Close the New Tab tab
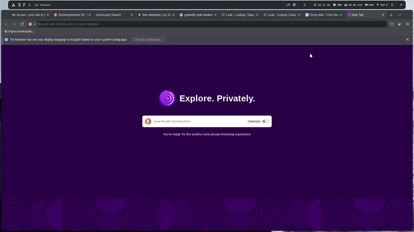The width and height of the screenshot is (414, 232). point(383,15)
